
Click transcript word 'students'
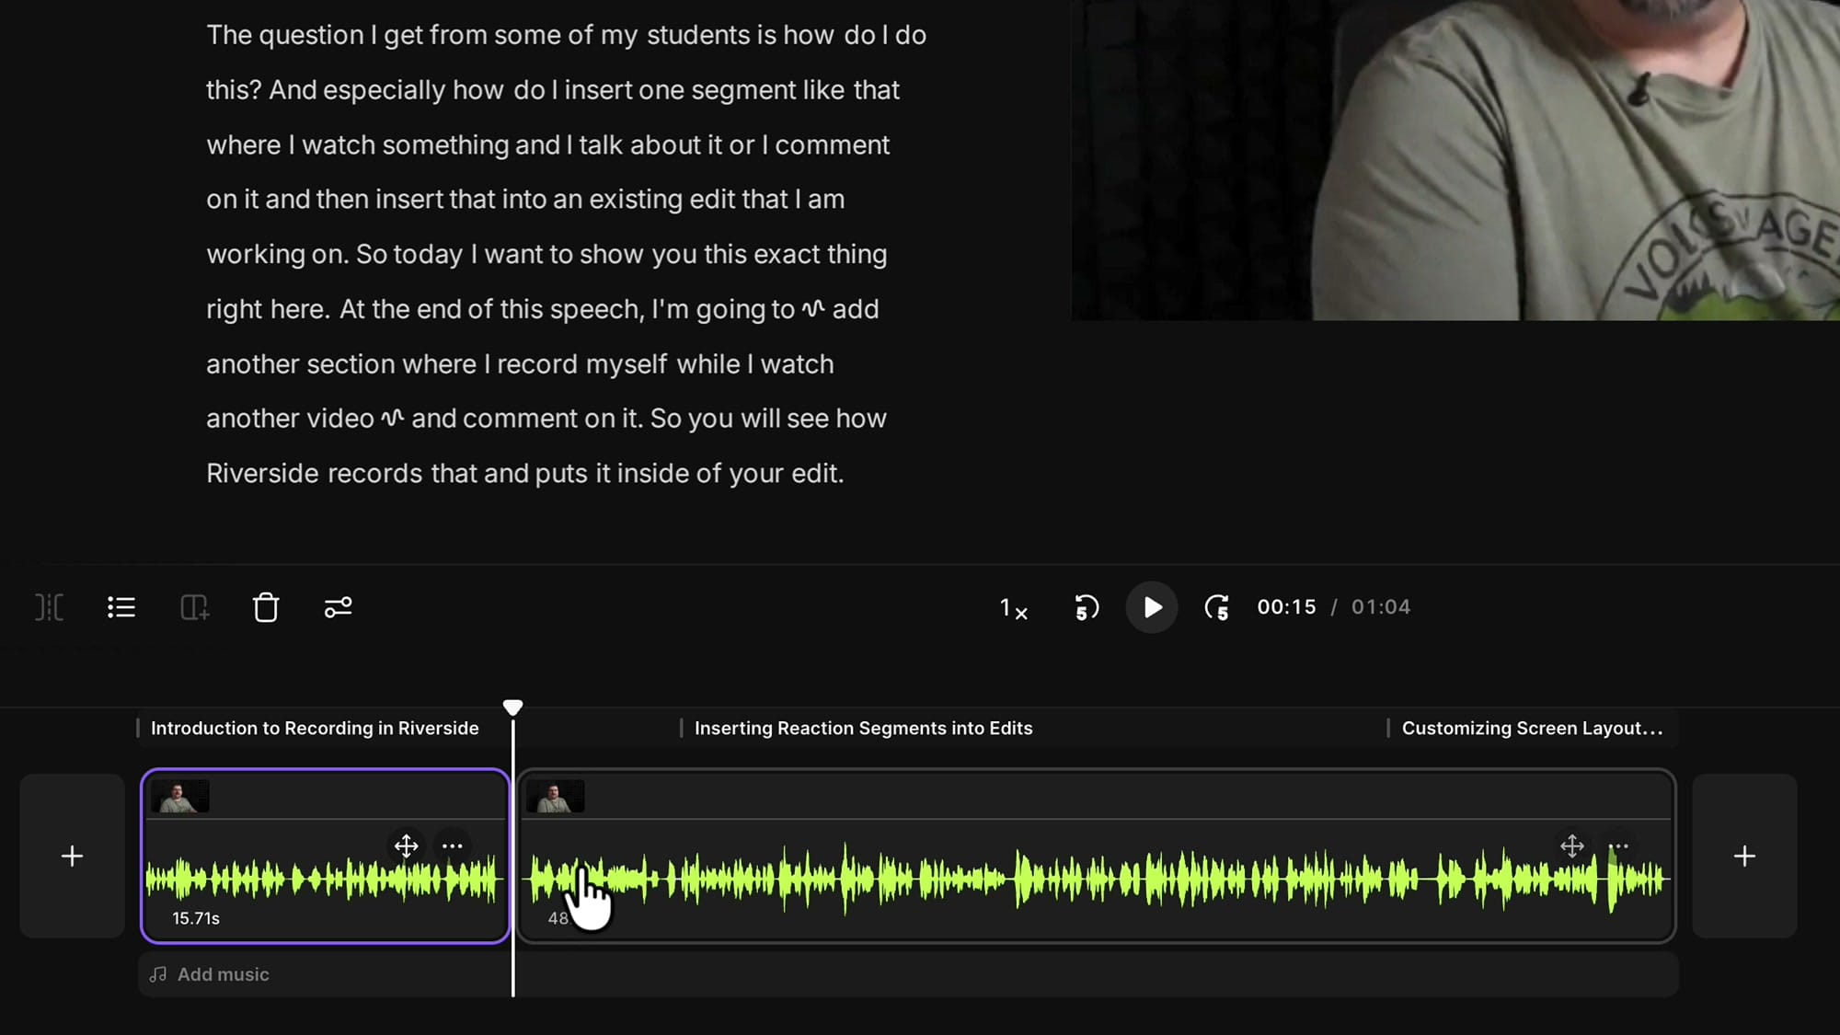click(x=698, y=36)
